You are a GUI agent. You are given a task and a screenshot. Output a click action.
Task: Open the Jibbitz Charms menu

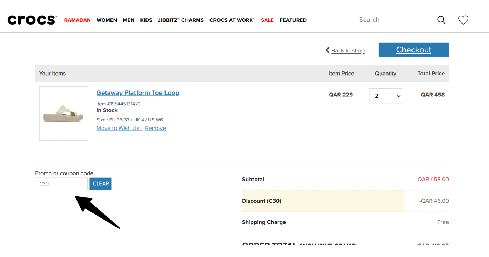click(181, 20)
